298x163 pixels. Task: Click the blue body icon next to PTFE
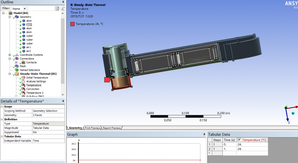click(x=24, y=24)
